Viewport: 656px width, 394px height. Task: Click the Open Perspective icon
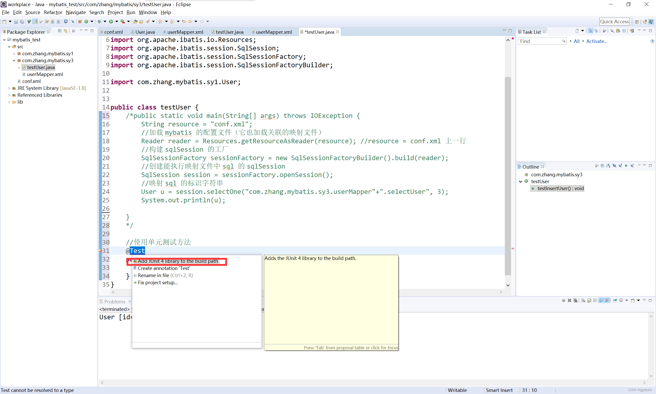(637, 22)
